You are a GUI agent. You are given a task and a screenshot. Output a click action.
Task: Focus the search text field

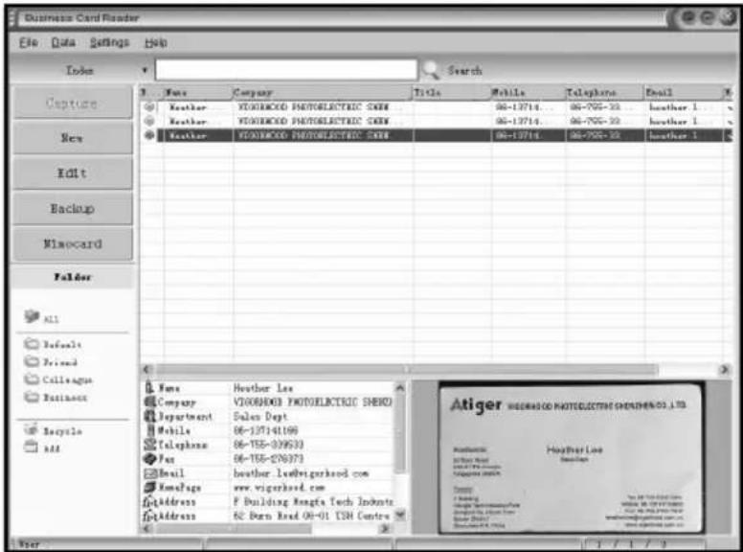point(286,70)
